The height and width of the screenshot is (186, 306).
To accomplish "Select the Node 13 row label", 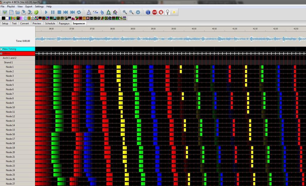I will (x=10, y=121).
